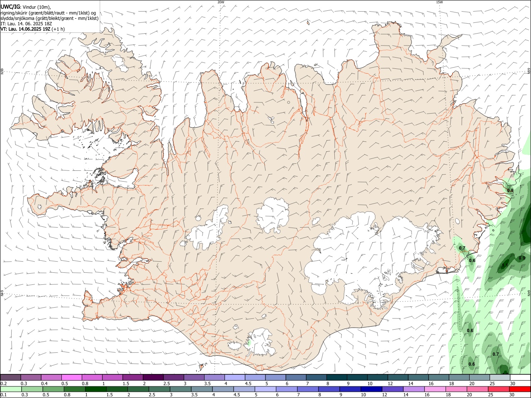Pick the pale green 0.1 swatch in the lower legend row
531x398 pixels.
(x=11, y=389)
